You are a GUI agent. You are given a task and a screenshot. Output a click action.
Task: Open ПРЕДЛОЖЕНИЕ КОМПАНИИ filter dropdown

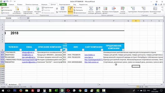pyautogui.click(x=123, y=50)
